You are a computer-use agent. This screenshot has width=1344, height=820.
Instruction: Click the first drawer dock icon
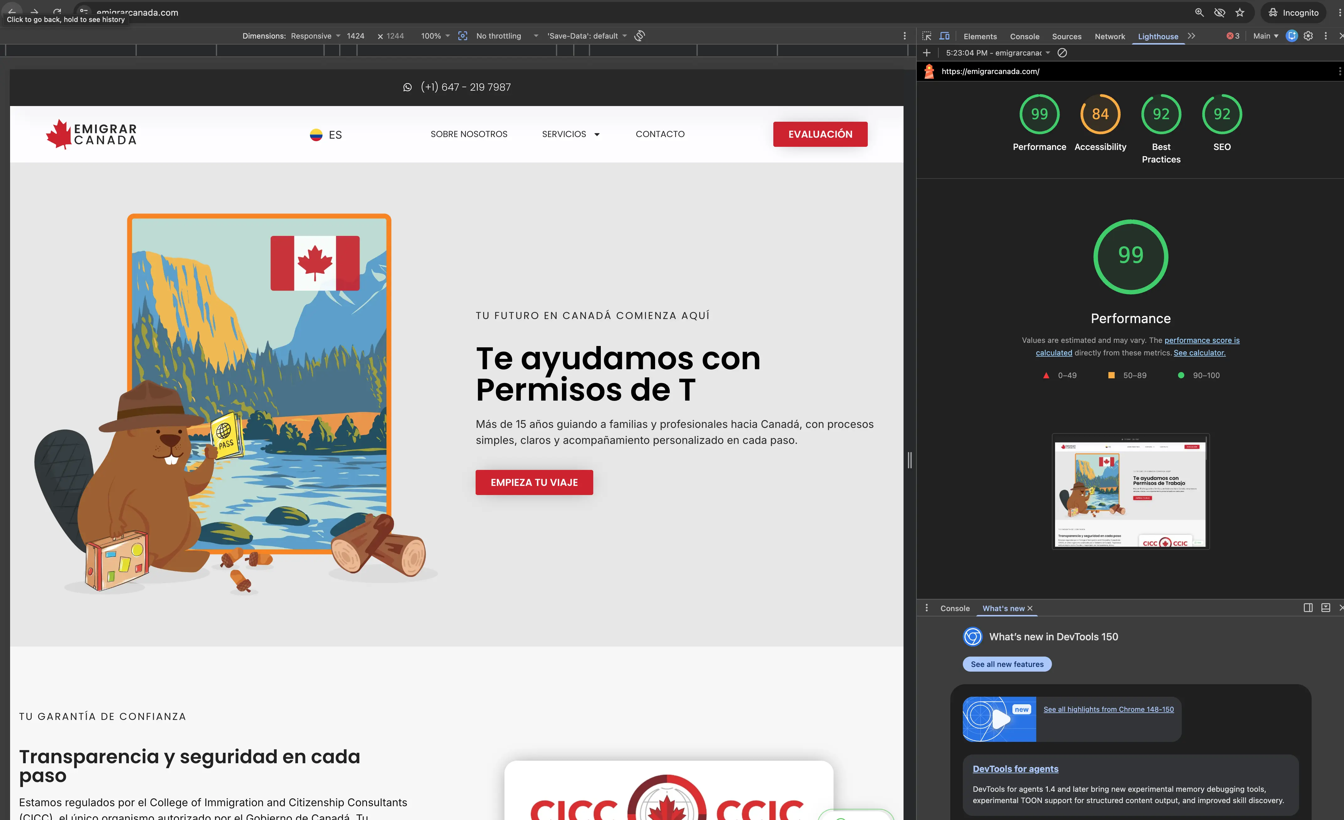pos(1308,608)
